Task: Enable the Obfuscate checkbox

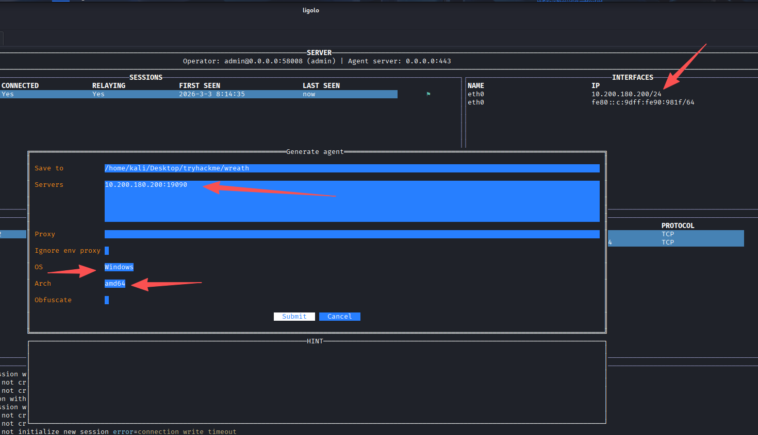Action: pos(107,300)
